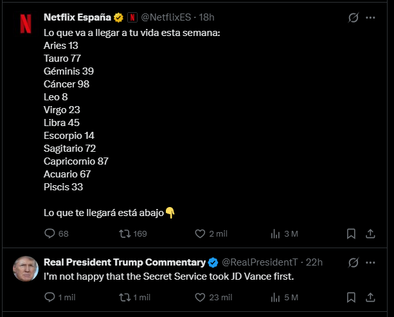
Task: Open the Netflix España profile name
Action: 77,17
